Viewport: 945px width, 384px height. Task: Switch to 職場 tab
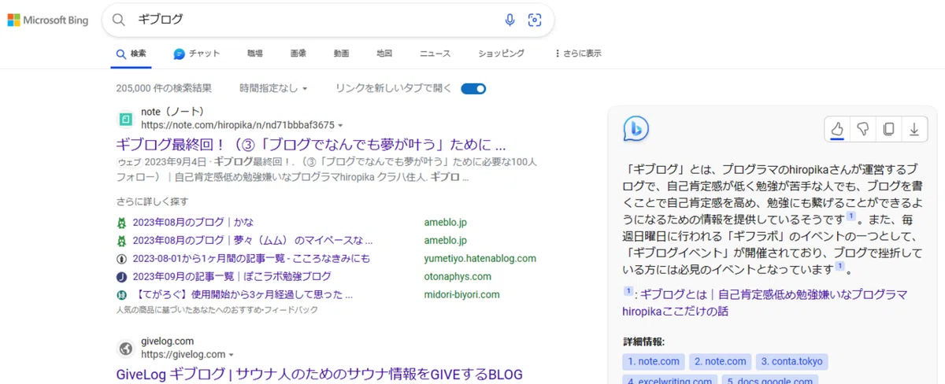pyautogui.click(x=255, y=54)
